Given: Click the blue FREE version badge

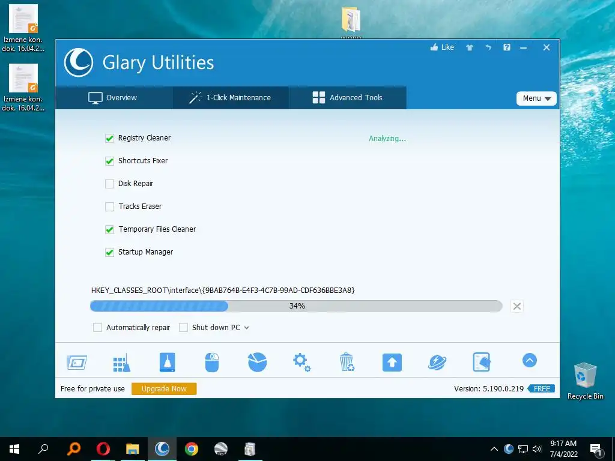Looking at the screenshot, I should (541, 389).
